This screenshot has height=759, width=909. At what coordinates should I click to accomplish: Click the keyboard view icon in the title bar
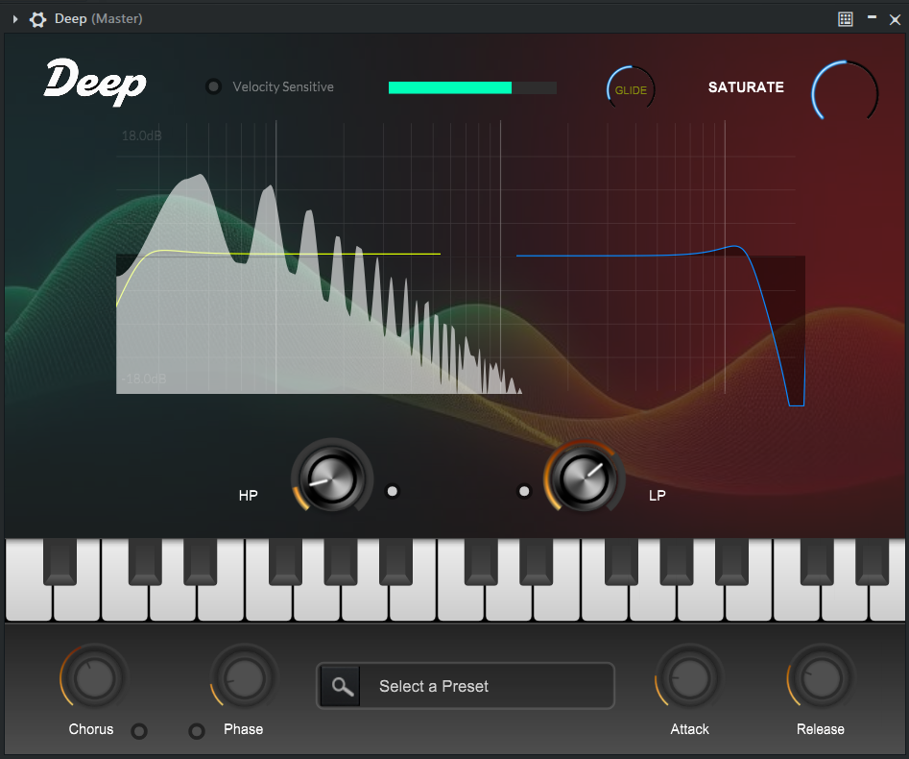click(846, 18)
